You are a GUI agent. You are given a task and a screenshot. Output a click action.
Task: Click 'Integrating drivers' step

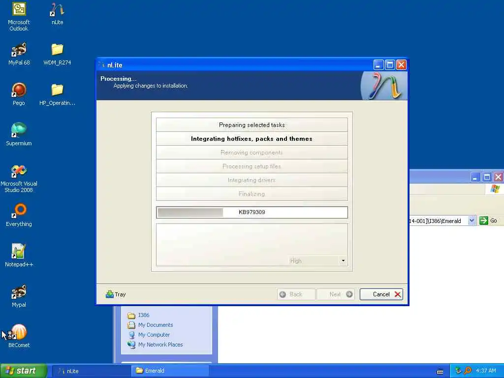point(252,180)
